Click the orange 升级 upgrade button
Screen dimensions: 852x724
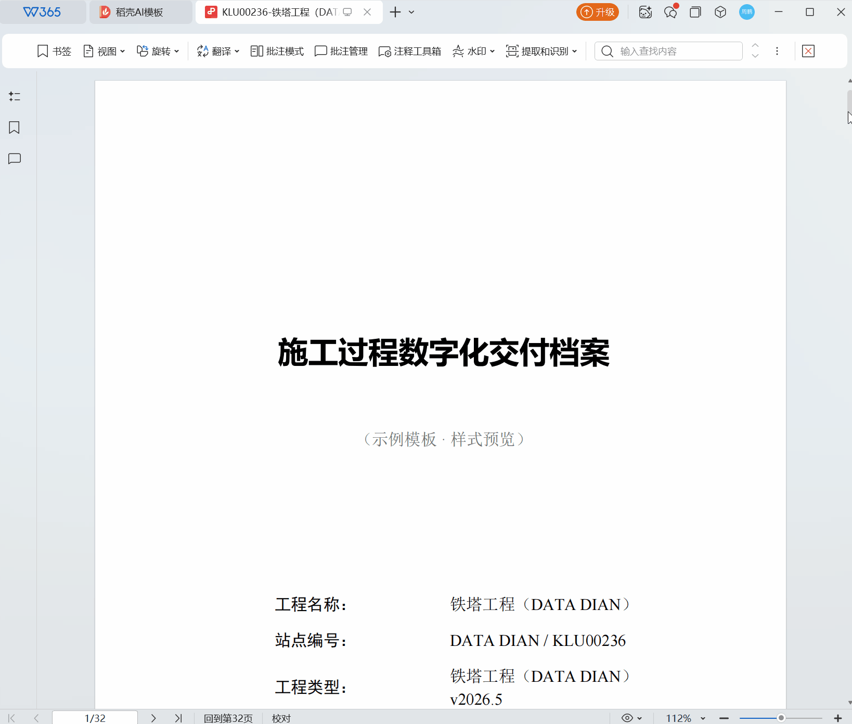click(x=598, y=12)
